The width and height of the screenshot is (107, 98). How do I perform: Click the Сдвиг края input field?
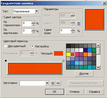tap(65, 31)
